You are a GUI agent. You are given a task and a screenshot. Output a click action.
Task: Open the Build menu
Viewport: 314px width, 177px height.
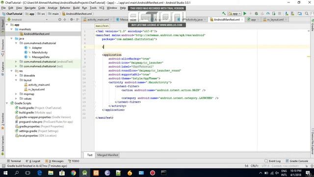click(x=76, y=8)
